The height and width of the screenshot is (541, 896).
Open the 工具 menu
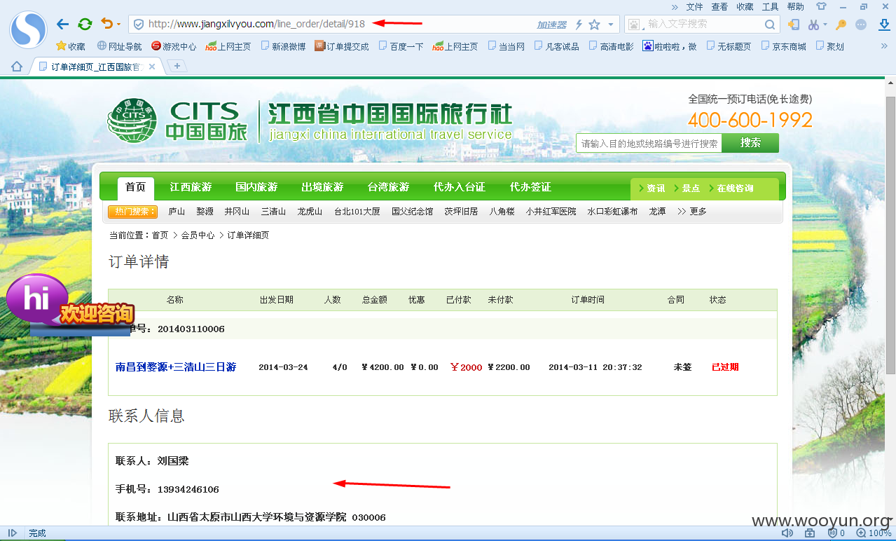(x=770, y=6)
